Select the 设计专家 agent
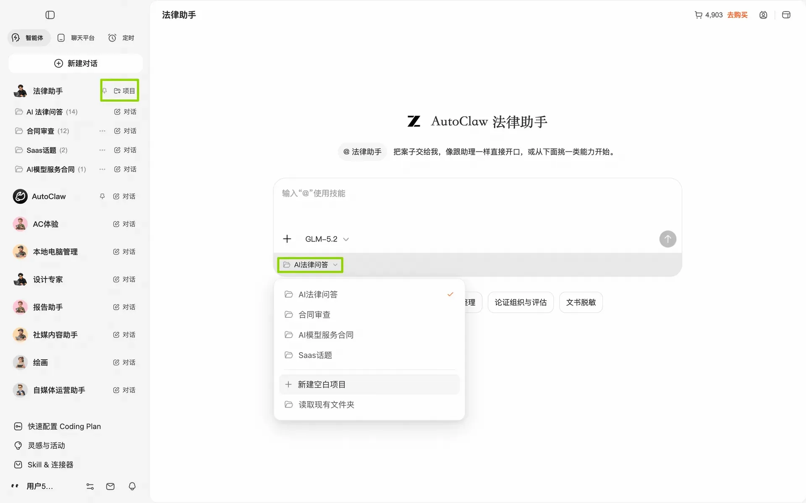806x503 pixels. [38, 280]
